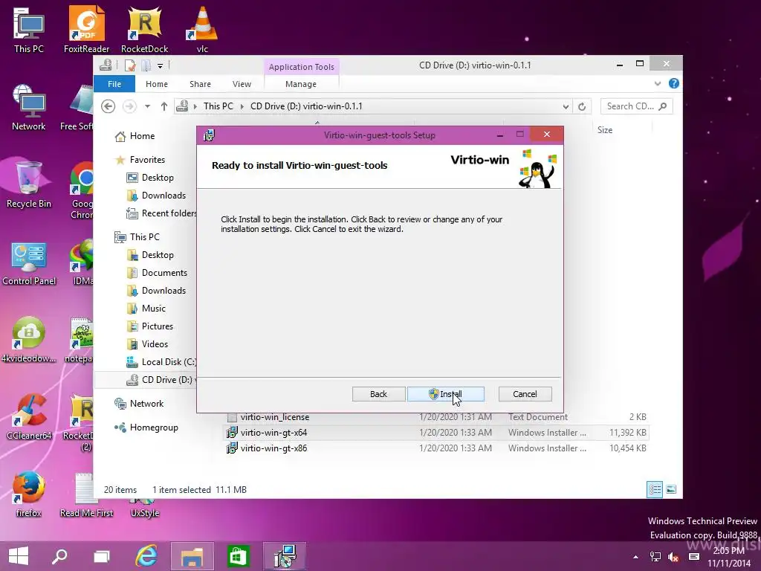Image resolution: width=761 pixels, height=571 pixels.
Task: Open Documents under This PC
Action: click(x=164, y=273)
